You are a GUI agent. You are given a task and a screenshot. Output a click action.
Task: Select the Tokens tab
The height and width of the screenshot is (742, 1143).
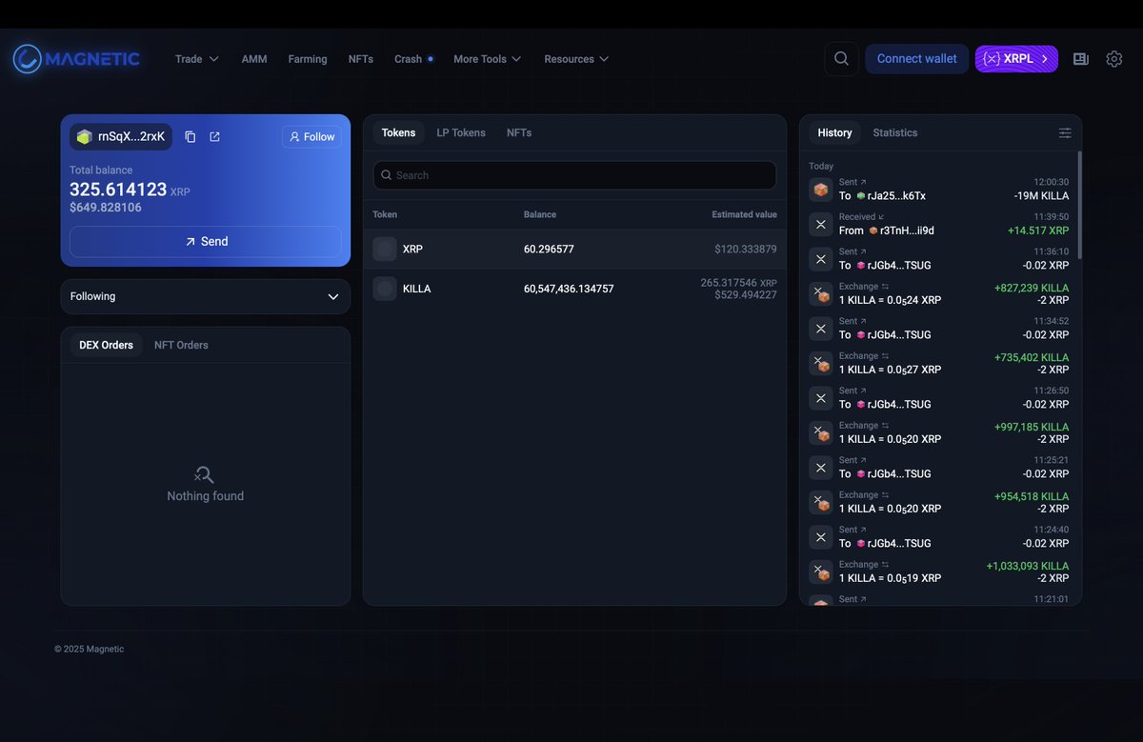398,133
